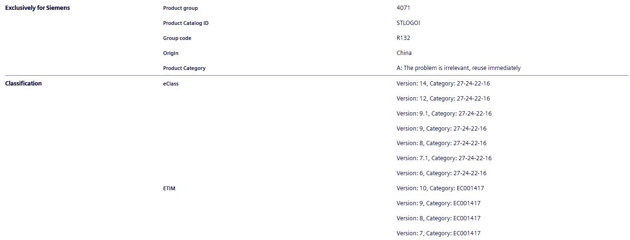This screenshot has width=630, height=240.
Task: Click the ETIM Version 10 entry
Action: click(x=440, y=188)
